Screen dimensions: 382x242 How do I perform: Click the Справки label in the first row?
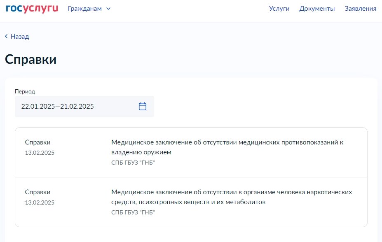[x=38, y=142]
